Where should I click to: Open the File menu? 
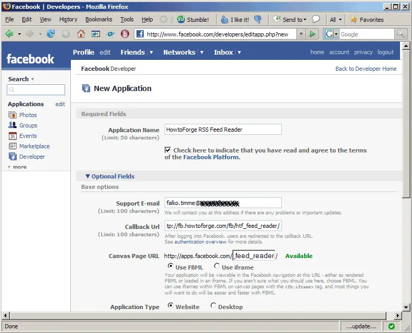click(x=9, y=19)
